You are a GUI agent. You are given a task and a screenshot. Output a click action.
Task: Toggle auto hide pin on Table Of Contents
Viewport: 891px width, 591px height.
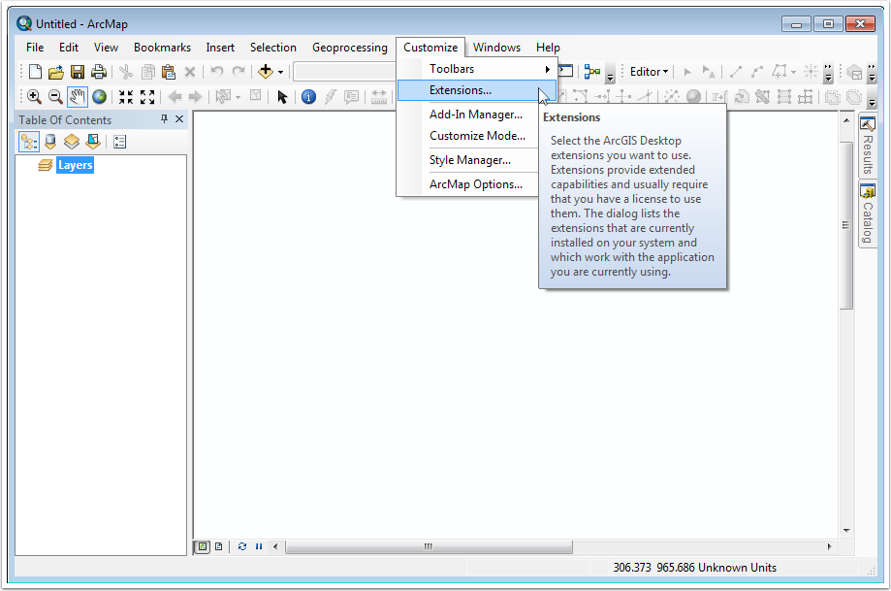pyautogui.click(x=164, y=119)
